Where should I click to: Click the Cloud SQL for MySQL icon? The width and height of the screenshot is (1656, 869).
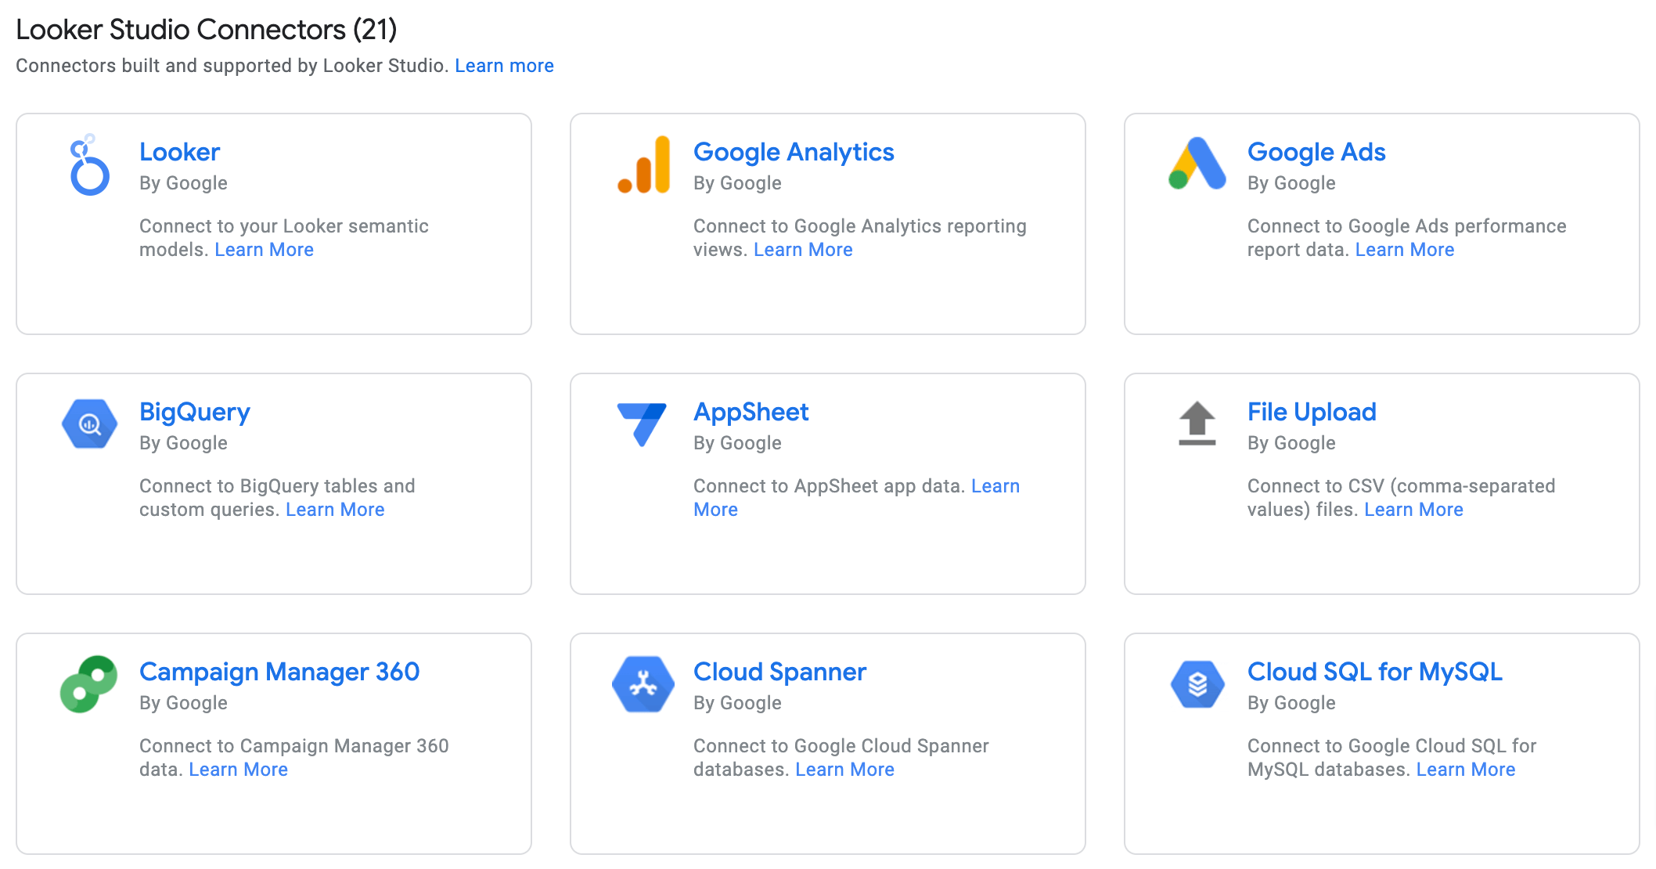[x=1197, y=683]
